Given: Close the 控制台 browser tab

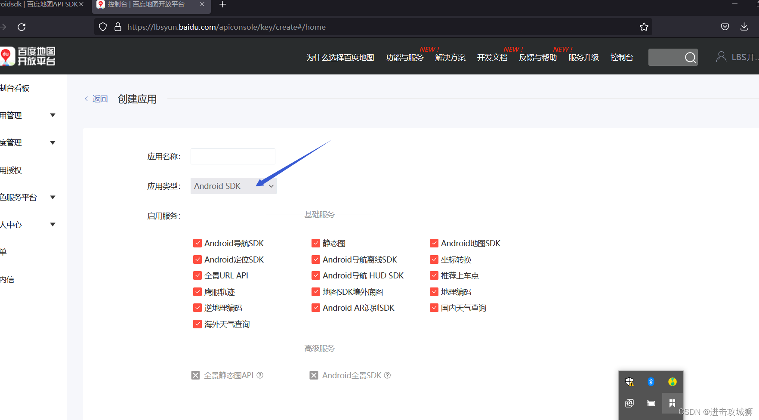Looking at the screenshot, I should click(x=202, y=4).
